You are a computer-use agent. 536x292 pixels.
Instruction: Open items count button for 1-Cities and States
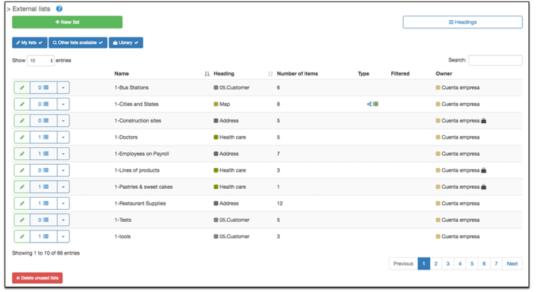pos(43,104)
